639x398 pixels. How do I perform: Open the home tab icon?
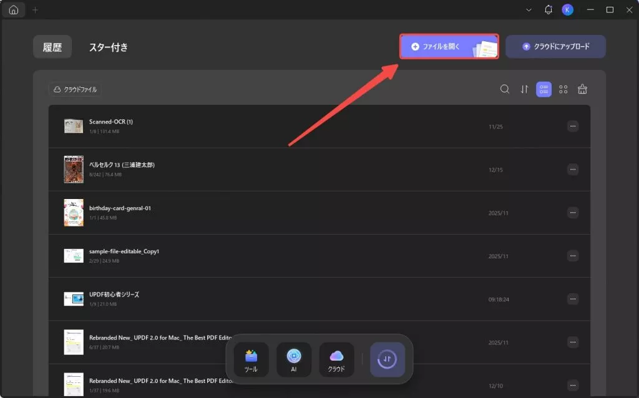tap(14, 10)
